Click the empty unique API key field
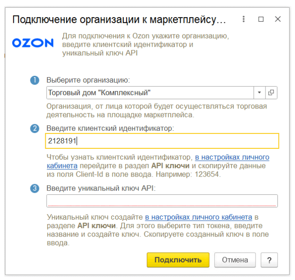 (x=162, y=201)
